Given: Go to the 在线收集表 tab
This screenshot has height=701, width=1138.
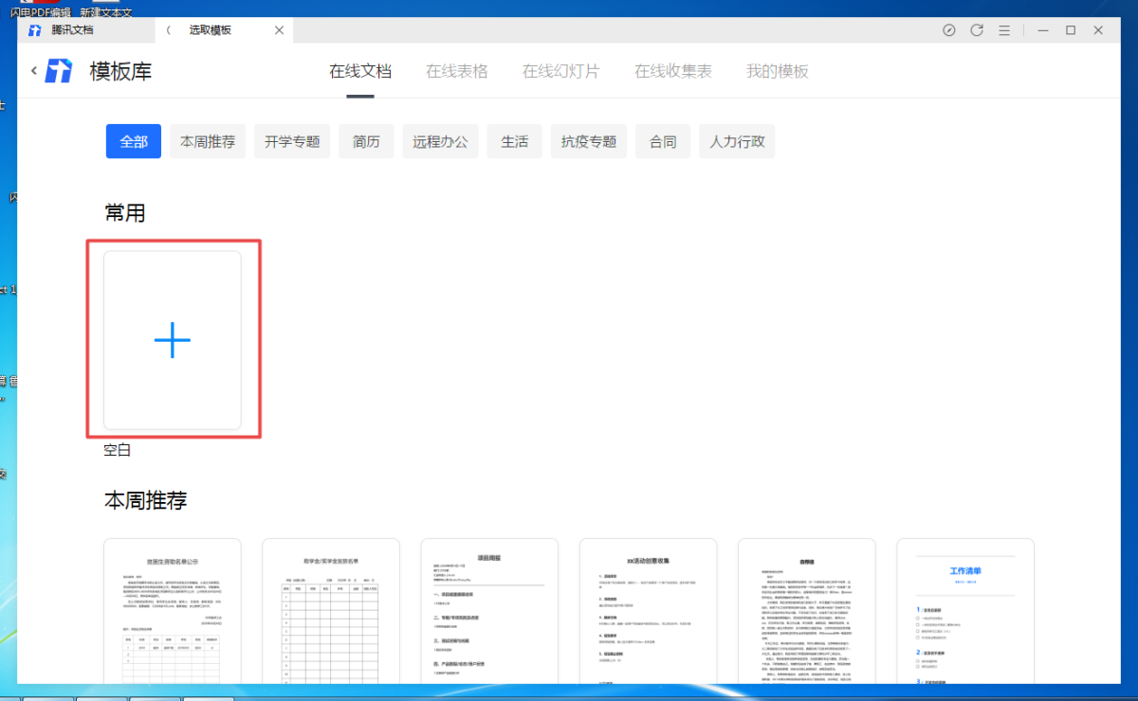Looking at the screenshot, I should [673, 71].
